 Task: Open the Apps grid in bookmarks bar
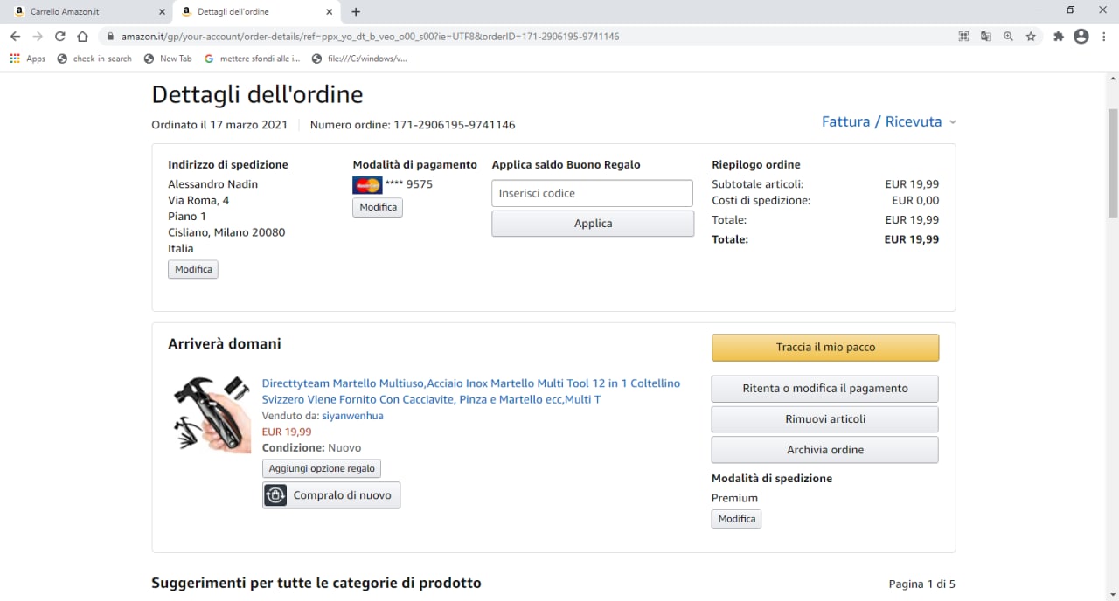point(28,59)
